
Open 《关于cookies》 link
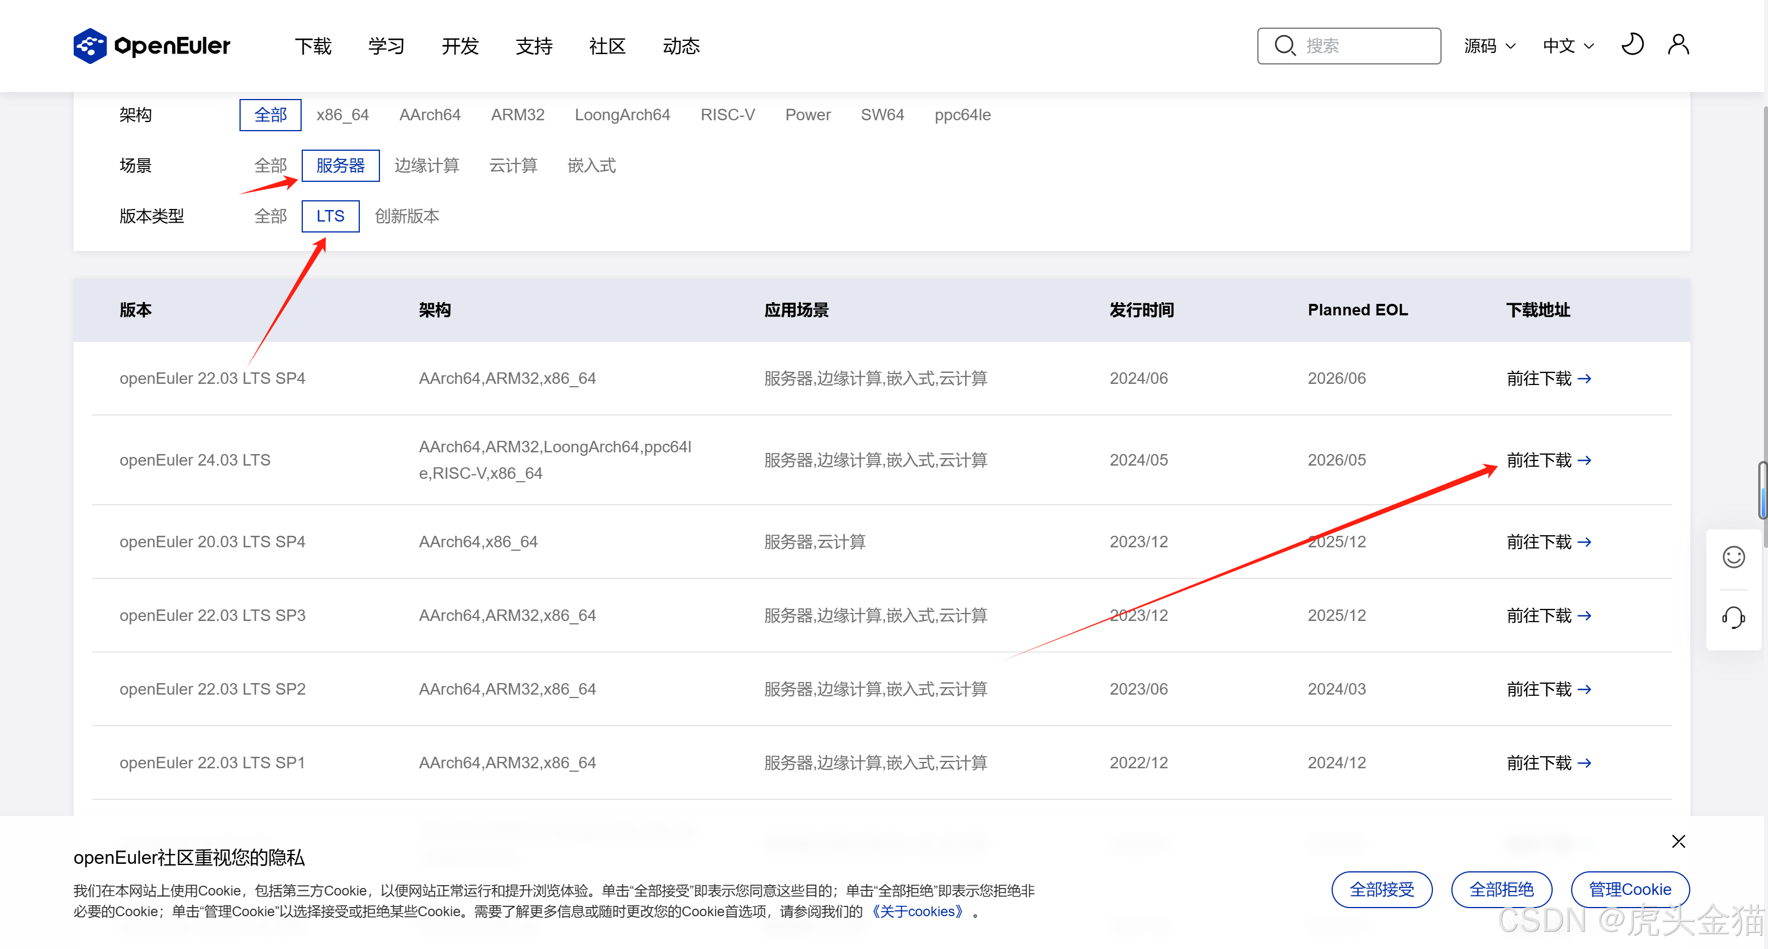coord(917,911)
